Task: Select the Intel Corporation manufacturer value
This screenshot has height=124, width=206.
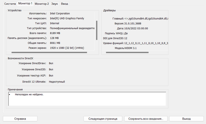Action: coord(60,13)
